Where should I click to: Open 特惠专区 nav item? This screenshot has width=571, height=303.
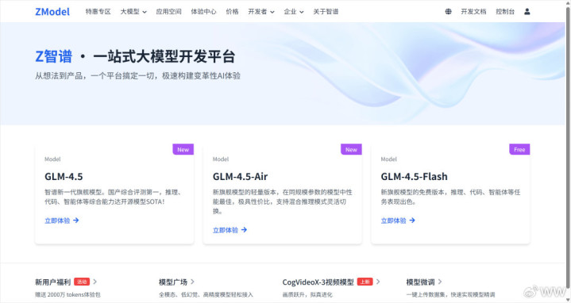click(x=98, y=12)
